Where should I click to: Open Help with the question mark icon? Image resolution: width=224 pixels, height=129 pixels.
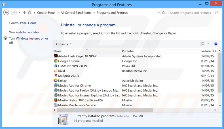point(216,44)
